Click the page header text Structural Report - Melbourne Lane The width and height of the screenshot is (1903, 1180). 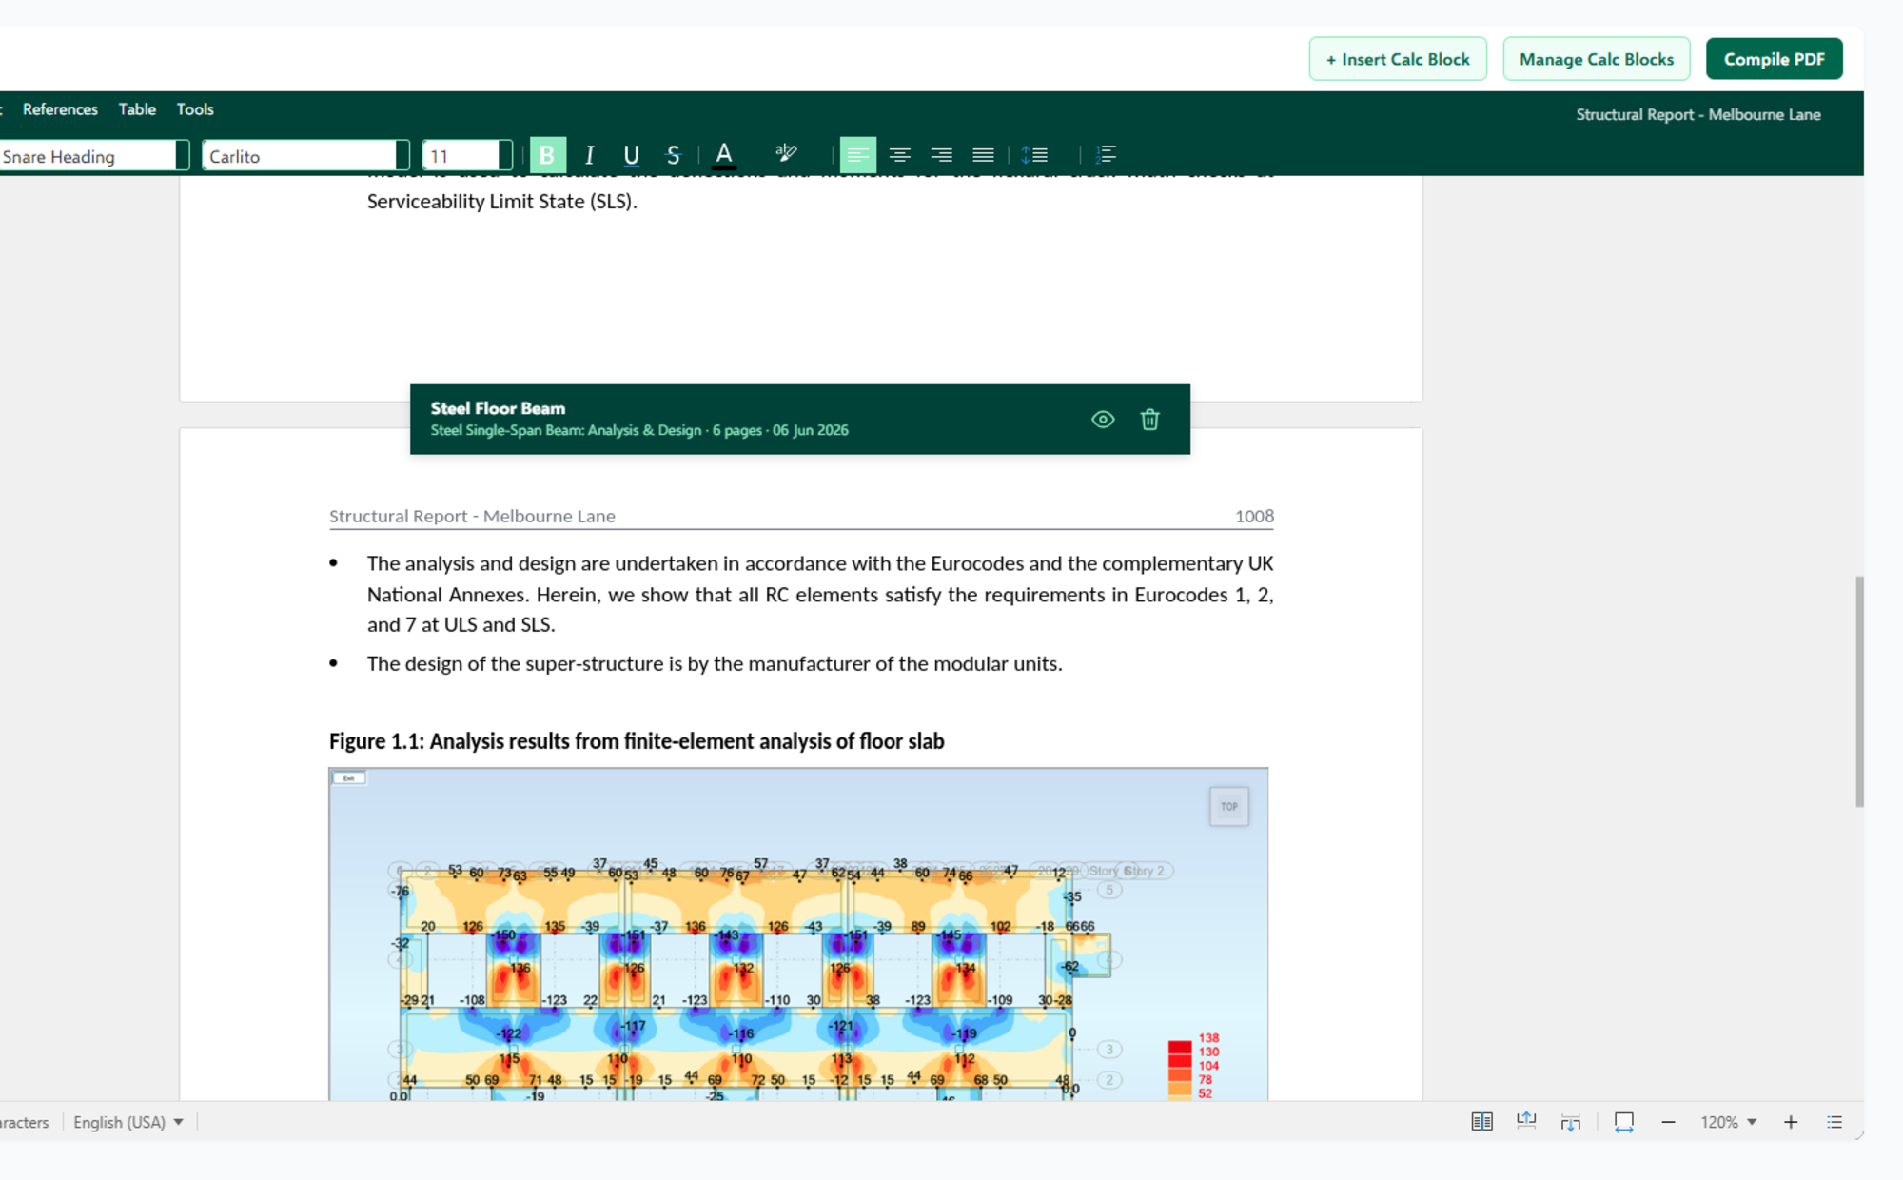coord(472,516)
